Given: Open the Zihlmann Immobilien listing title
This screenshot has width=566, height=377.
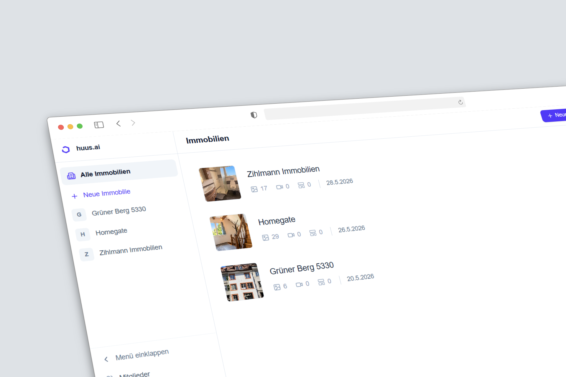Looking at the screenshot, I should pyautogui.click(x=283, y=171).
